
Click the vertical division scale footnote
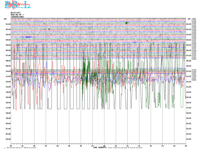point(21,148)
